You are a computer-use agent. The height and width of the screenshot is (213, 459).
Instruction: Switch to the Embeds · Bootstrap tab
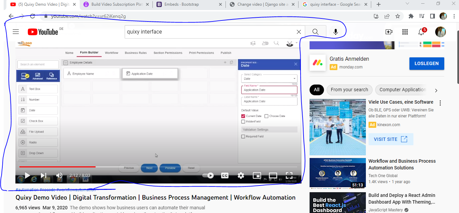click(x=189, y=4)
